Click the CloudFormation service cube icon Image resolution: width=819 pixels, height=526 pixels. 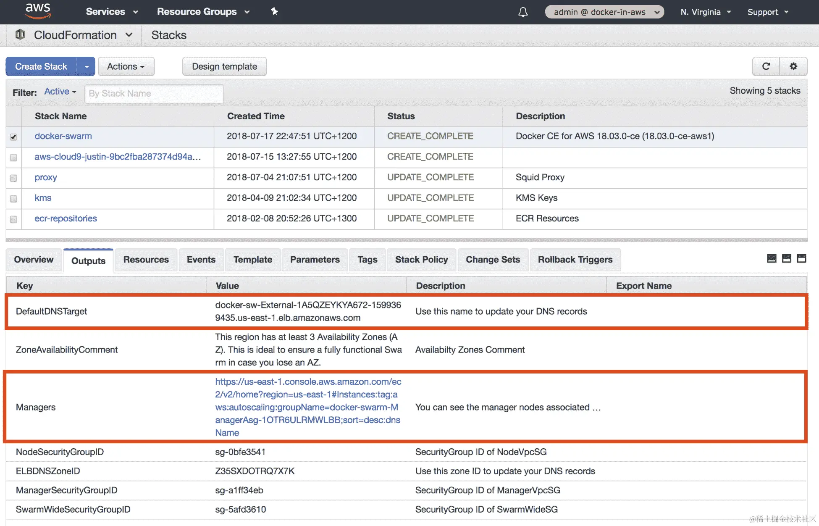20,35
